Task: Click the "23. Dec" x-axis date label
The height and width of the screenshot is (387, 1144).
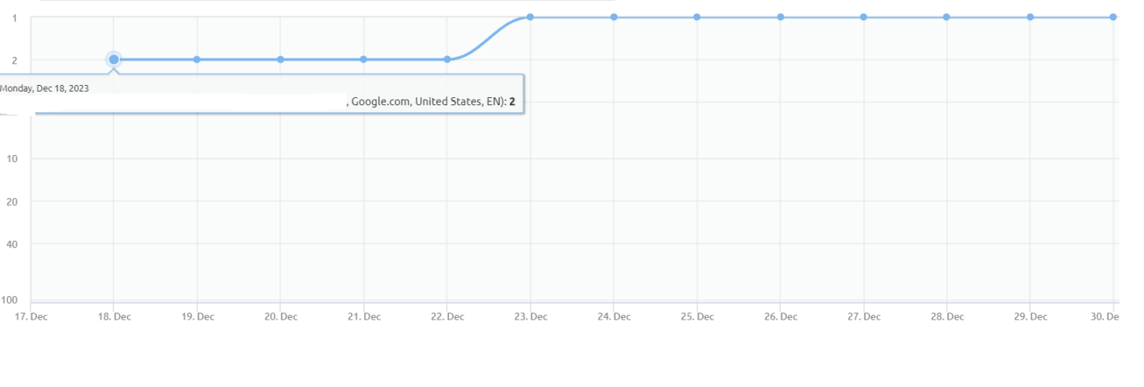Action: click(531, 316)
